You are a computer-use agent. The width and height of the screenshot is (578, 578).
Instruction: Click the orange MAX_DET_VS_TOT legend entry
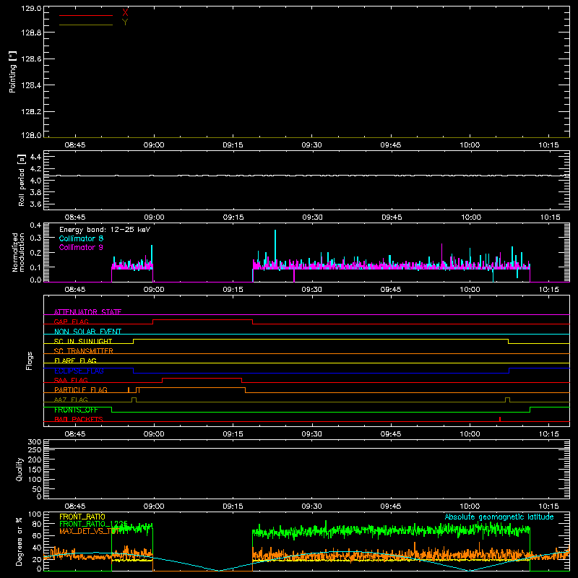pyautogui.click(x=88, y=531)
